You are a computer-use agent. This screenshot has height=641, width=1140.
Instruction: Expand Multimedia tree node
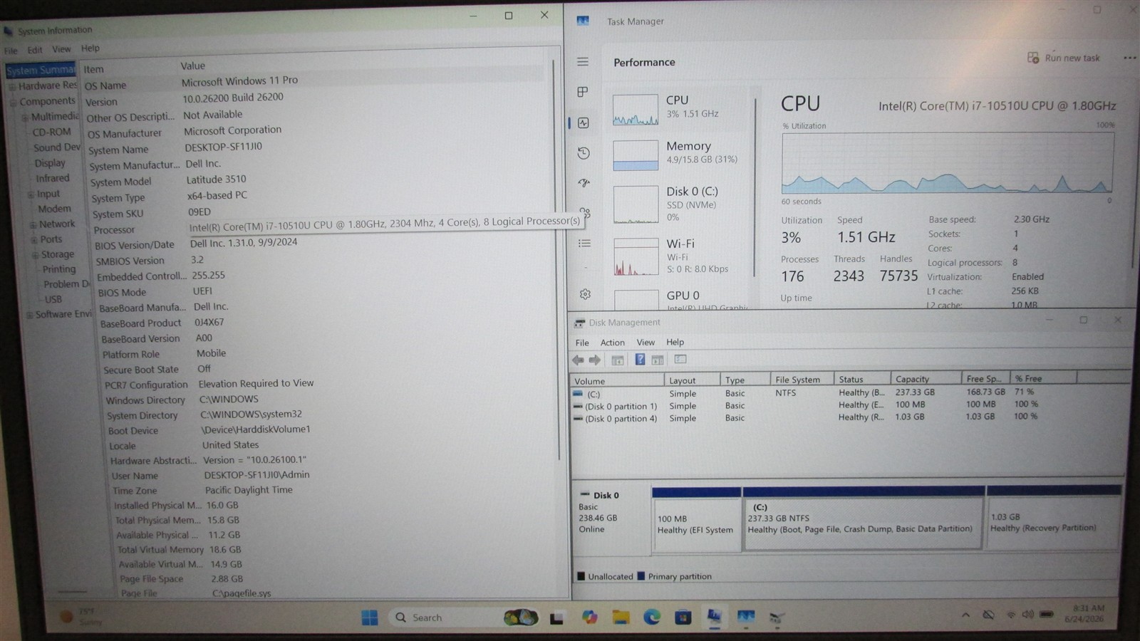click(x=24, y=118)
